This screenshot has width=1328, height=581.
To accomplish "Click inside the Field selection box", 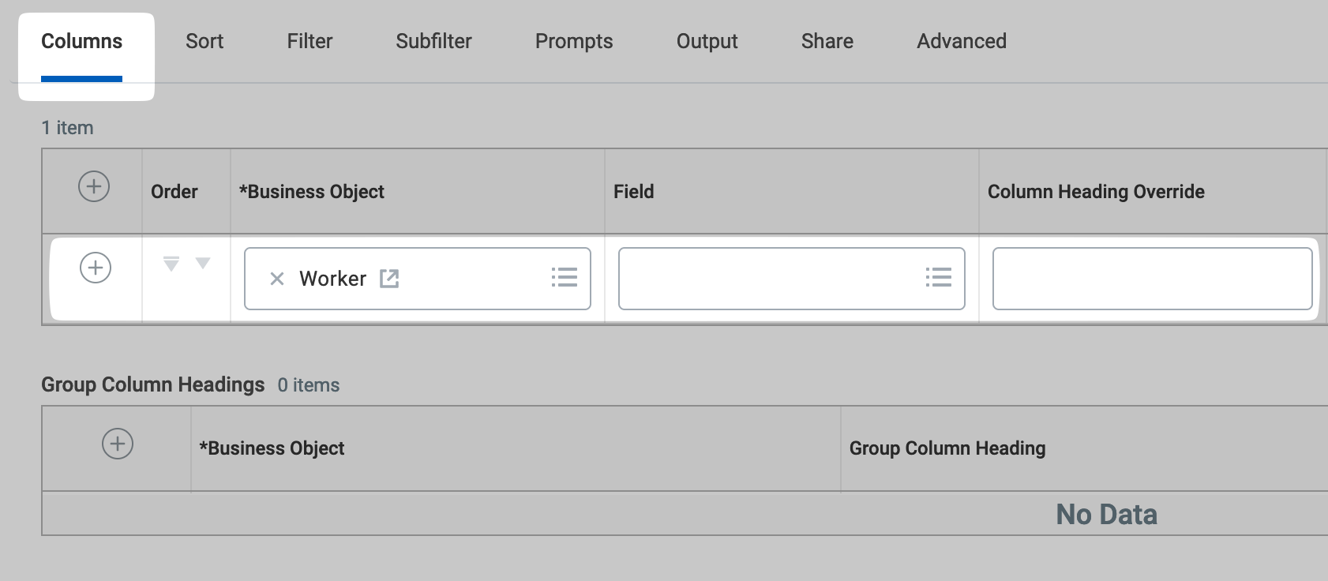I will (x=792, y=279).
